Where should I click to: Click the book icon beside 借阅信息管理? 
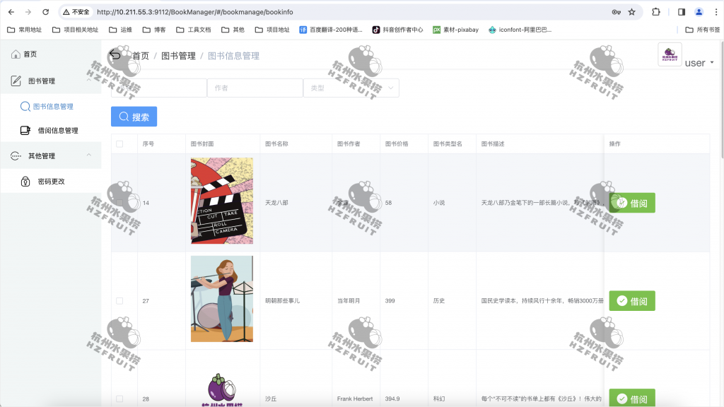pyautogui.click(x=24, y=130)
